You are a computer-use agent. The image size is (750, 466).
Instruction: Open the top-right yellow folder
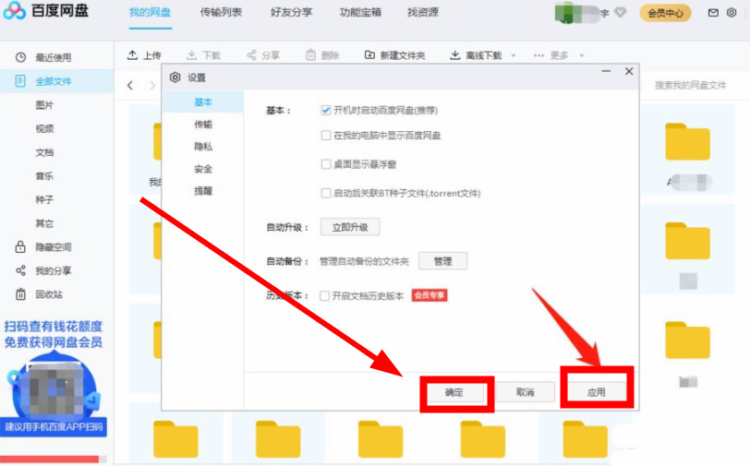[687, 141]
